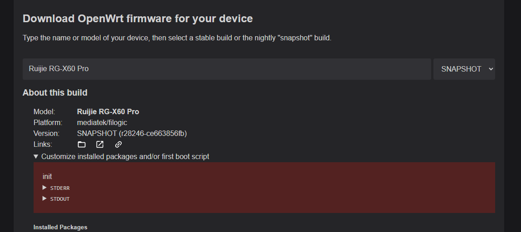Expand the STDERR output details
Viewport: 521px width, 232px height.
[56, 188]
